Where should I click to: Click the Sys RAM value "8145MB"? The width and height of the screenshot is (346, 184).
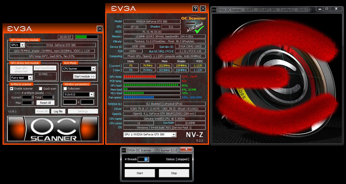190,123
